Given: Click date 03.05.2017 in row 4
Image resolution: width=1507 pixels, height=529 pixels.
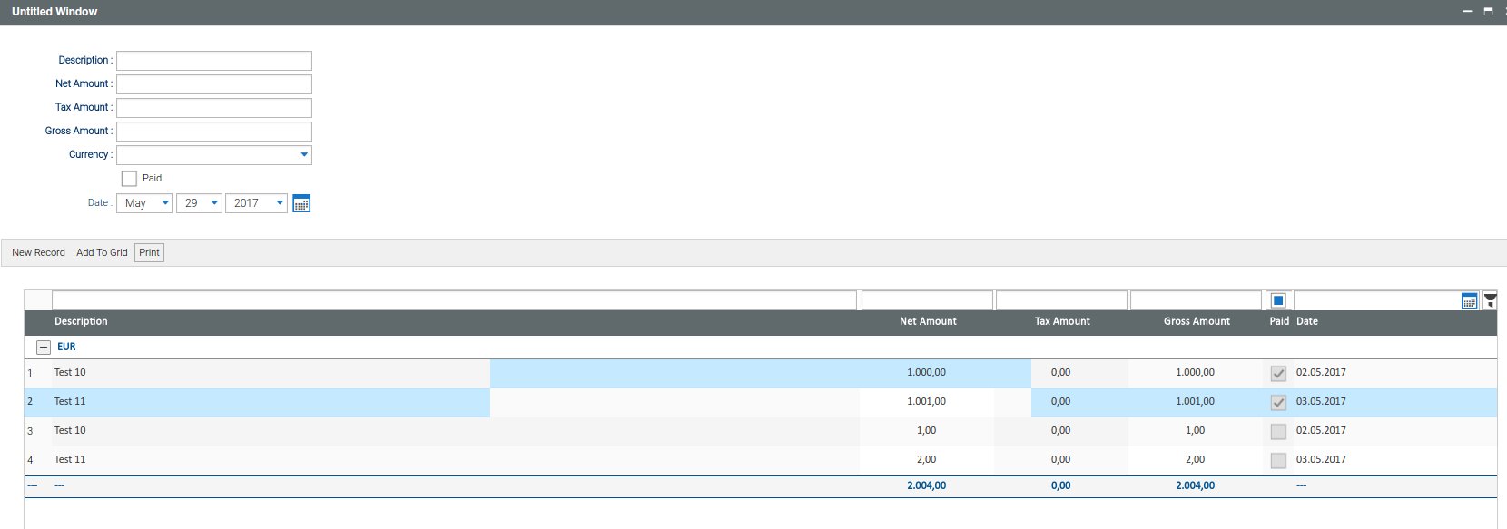Looking at the screenshot, I should 1321,460.
